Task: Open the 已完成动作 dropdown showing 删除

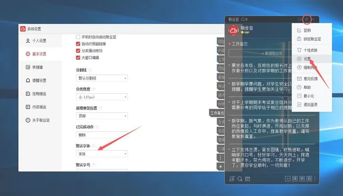Action: click(102, 135)
